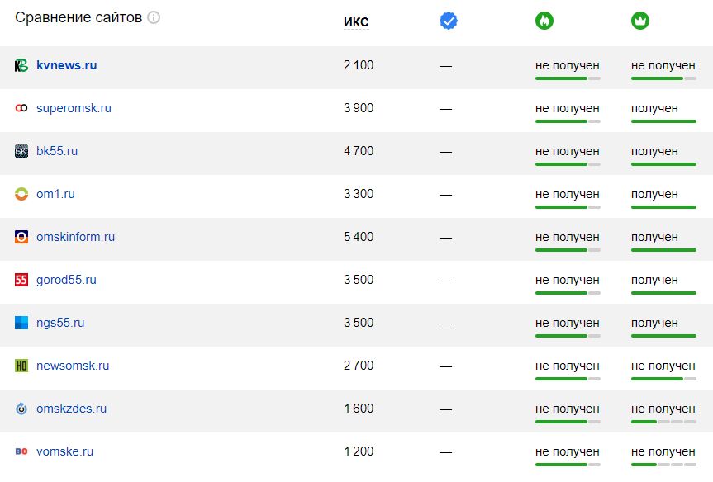The height and width of the screenshot is (482, 713).
Task: Click the blue verified checkmark badge icon
Action: [x=449, y=21]
